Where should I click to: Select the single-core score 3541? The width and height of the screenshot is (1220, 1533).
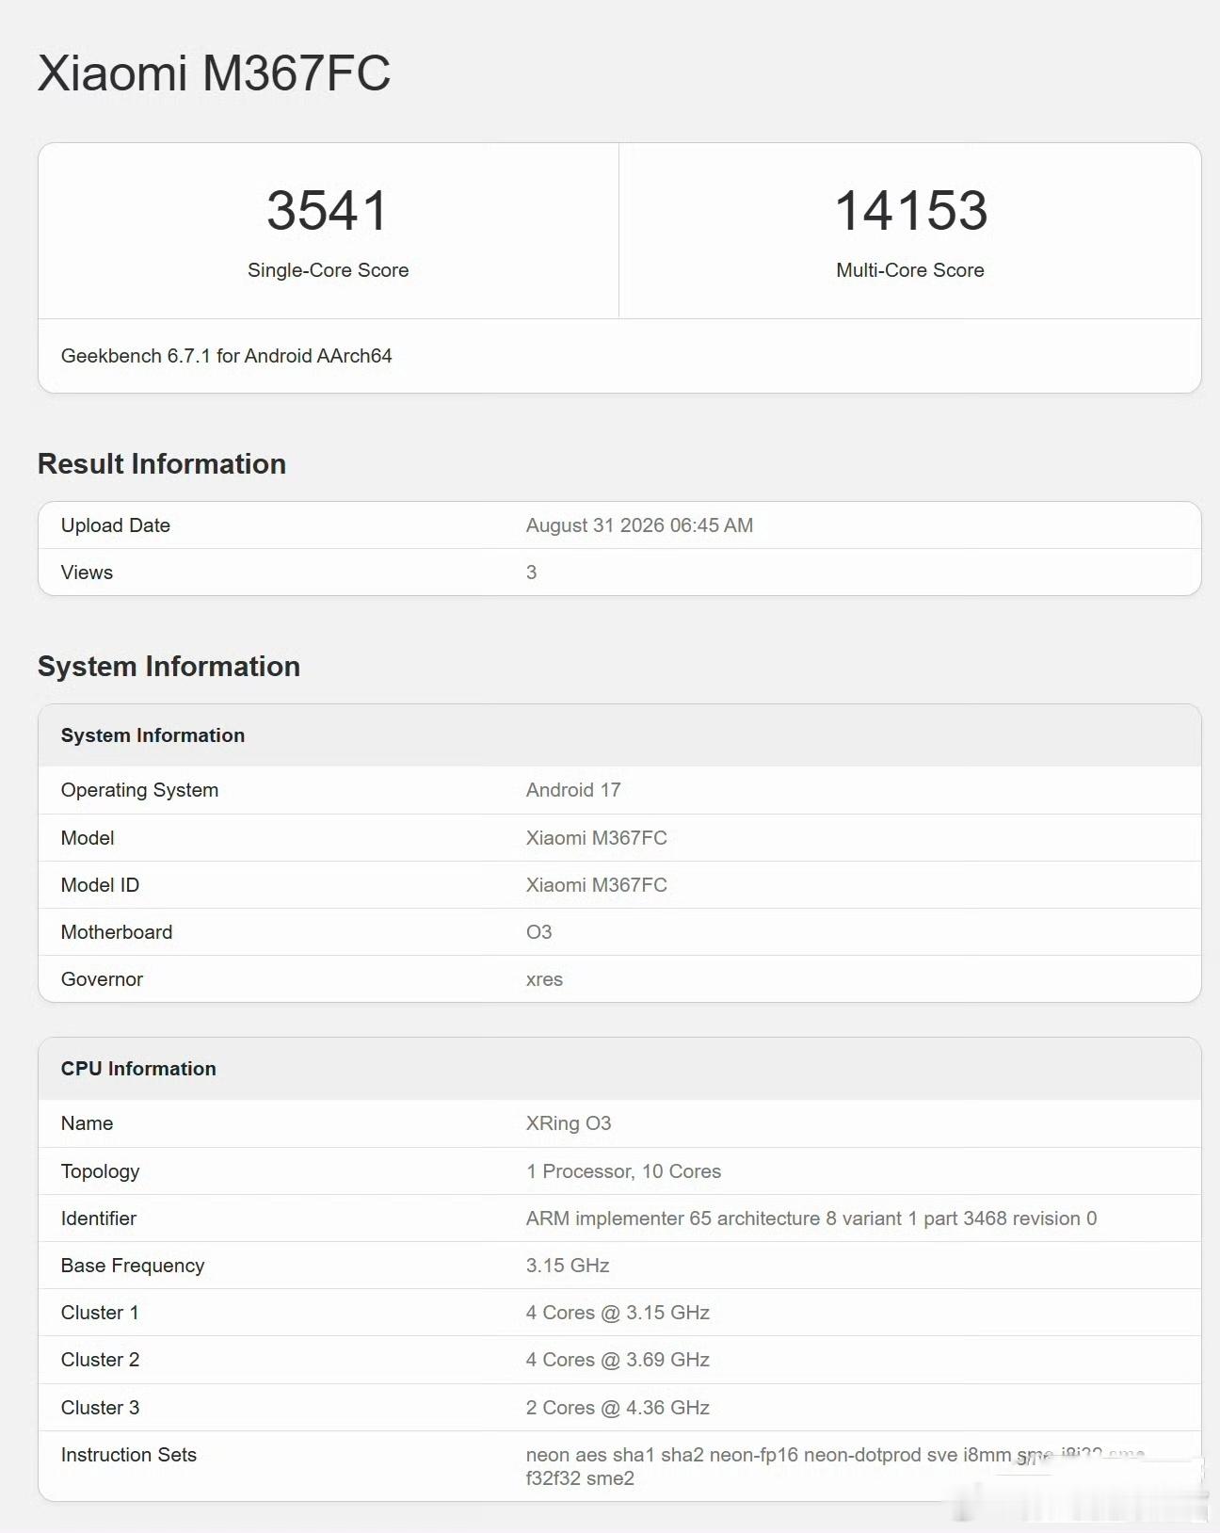tap(328, 210)
